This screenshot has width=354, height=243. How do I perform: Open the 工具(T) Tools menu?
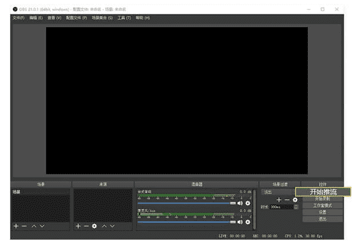coord(124,18)
